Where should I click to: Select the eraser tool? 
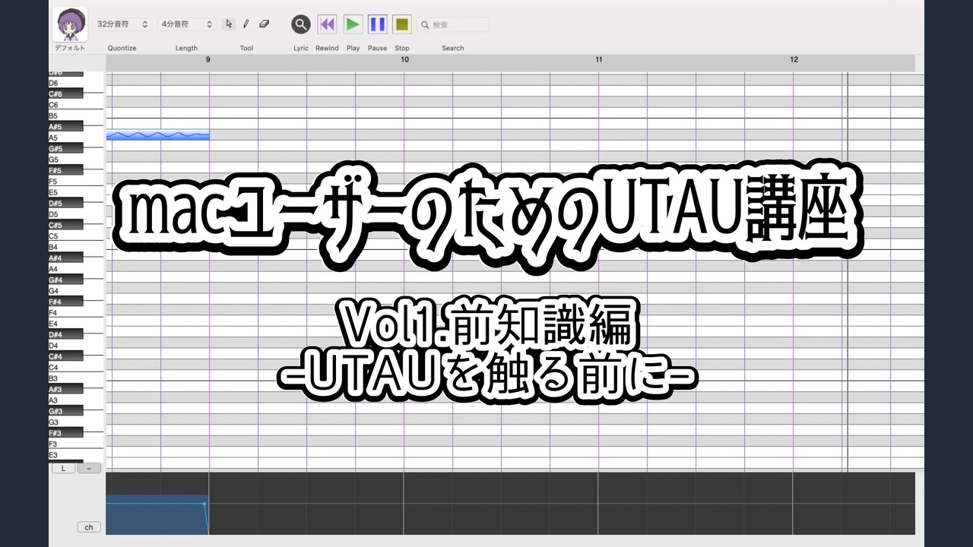265,24
